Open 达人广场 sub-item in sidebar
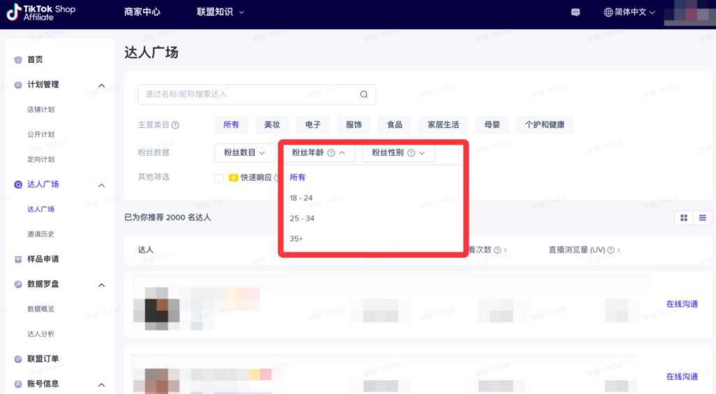Image resolution: width=716 pixels, height=394 pixels. [x=41, y=210]
